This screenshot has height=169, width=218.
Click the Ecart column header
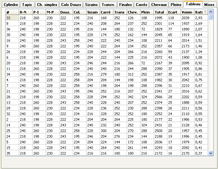pyautogui.click(x=173, y=12)
